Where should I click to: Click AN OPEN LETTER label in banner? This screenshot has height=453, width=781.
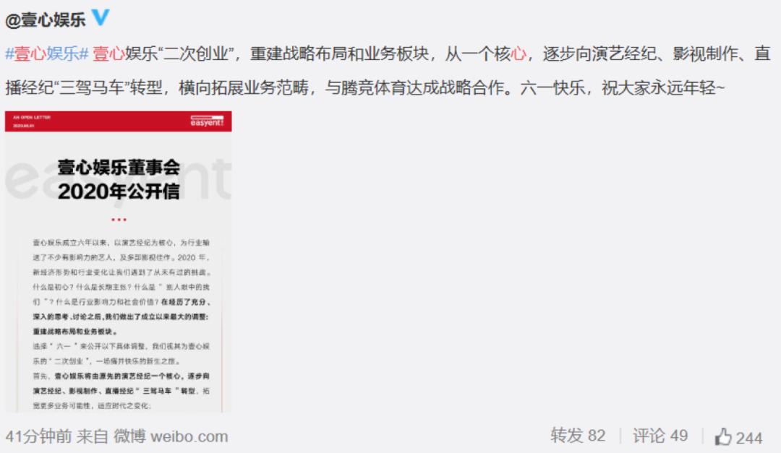pos(31,118)
